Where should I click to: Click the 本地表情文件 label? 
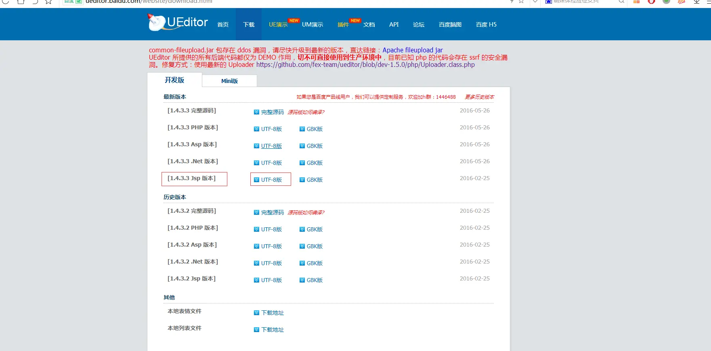[x=185, y=311]
